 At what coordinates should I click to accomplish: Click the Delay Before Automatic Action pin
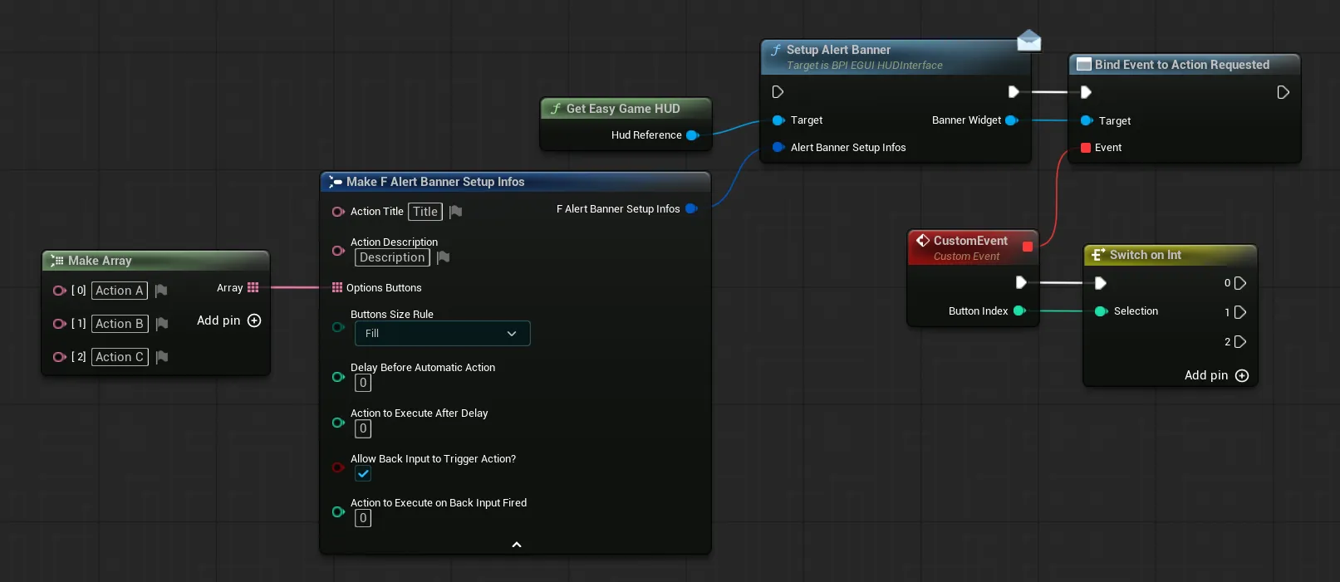(x=338, y=377)
